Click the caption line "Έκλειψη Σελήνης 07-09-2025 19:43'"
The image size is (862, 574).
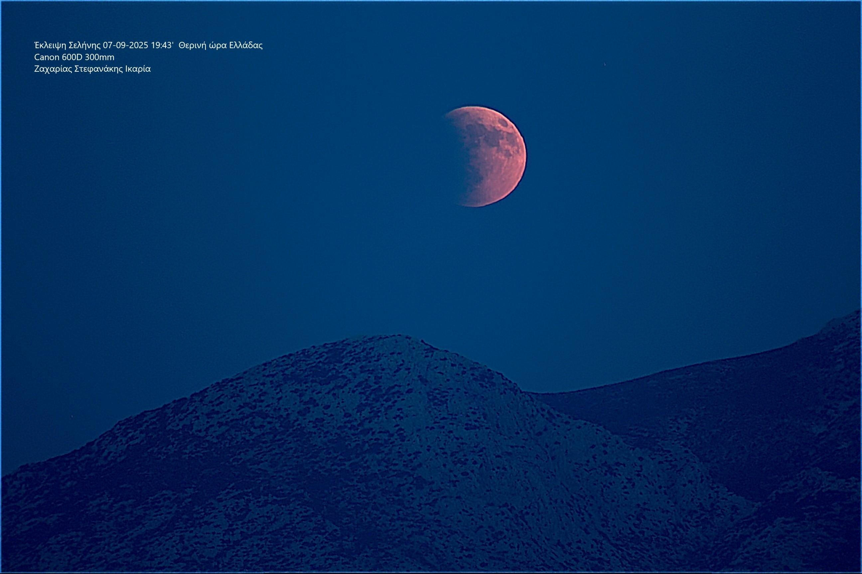103,46
